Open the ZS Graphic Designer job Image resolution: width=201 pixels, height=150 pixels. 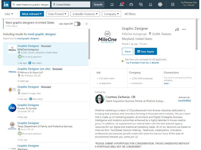(x=28, y=87)
